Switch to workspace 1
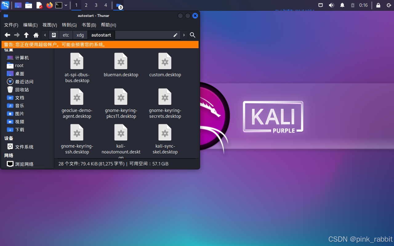This screenshot has height=246, width=394. (76, 5)
